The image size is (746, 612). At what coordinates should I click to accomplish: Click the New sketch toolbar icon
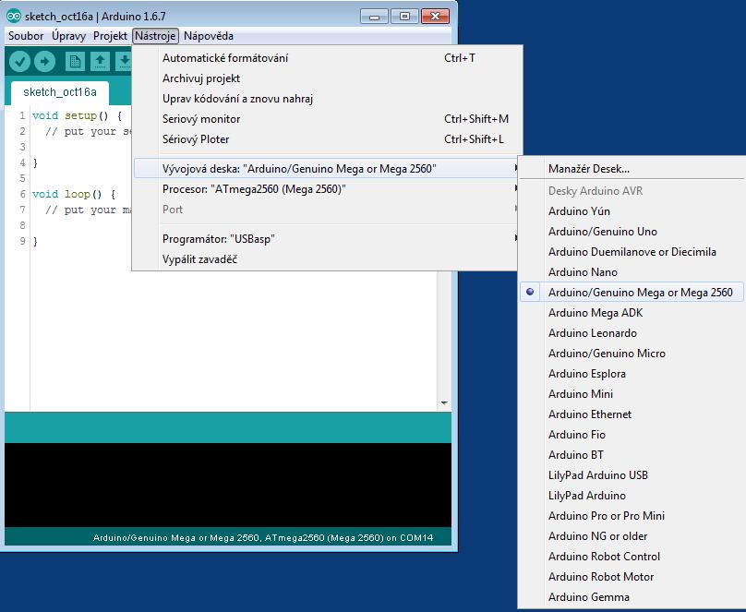(x=75, y=61)
